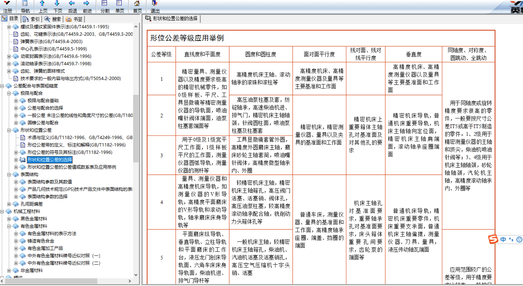Select the 形状和位置公差的选择 document tab
The image size is (523, 286).
[x=171, y=19]
